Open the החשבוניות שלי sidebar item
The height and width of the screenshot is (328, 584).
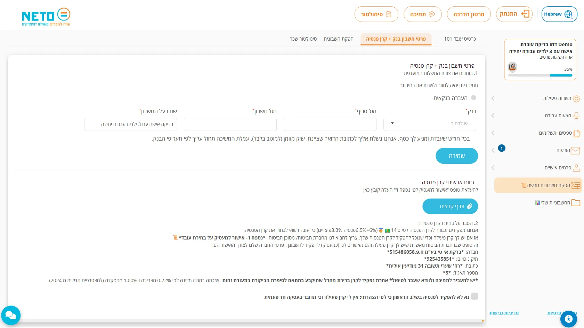click(x=538, y=203)
